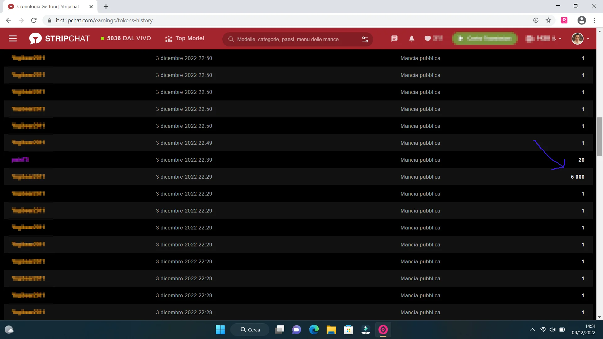
Task: Open favorites heart icon
Action: tap(428, 39)
